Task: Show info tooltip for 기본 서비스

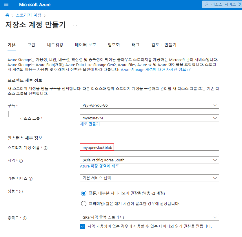Action: 31,179
